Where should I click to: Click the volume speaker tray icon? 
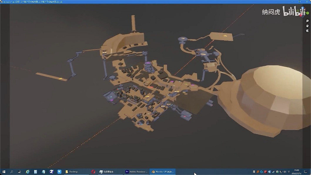(285, 171)
